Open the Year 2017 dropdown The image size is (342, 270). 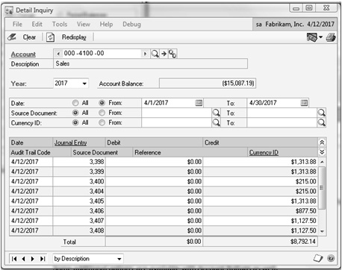tap(84, 84)
